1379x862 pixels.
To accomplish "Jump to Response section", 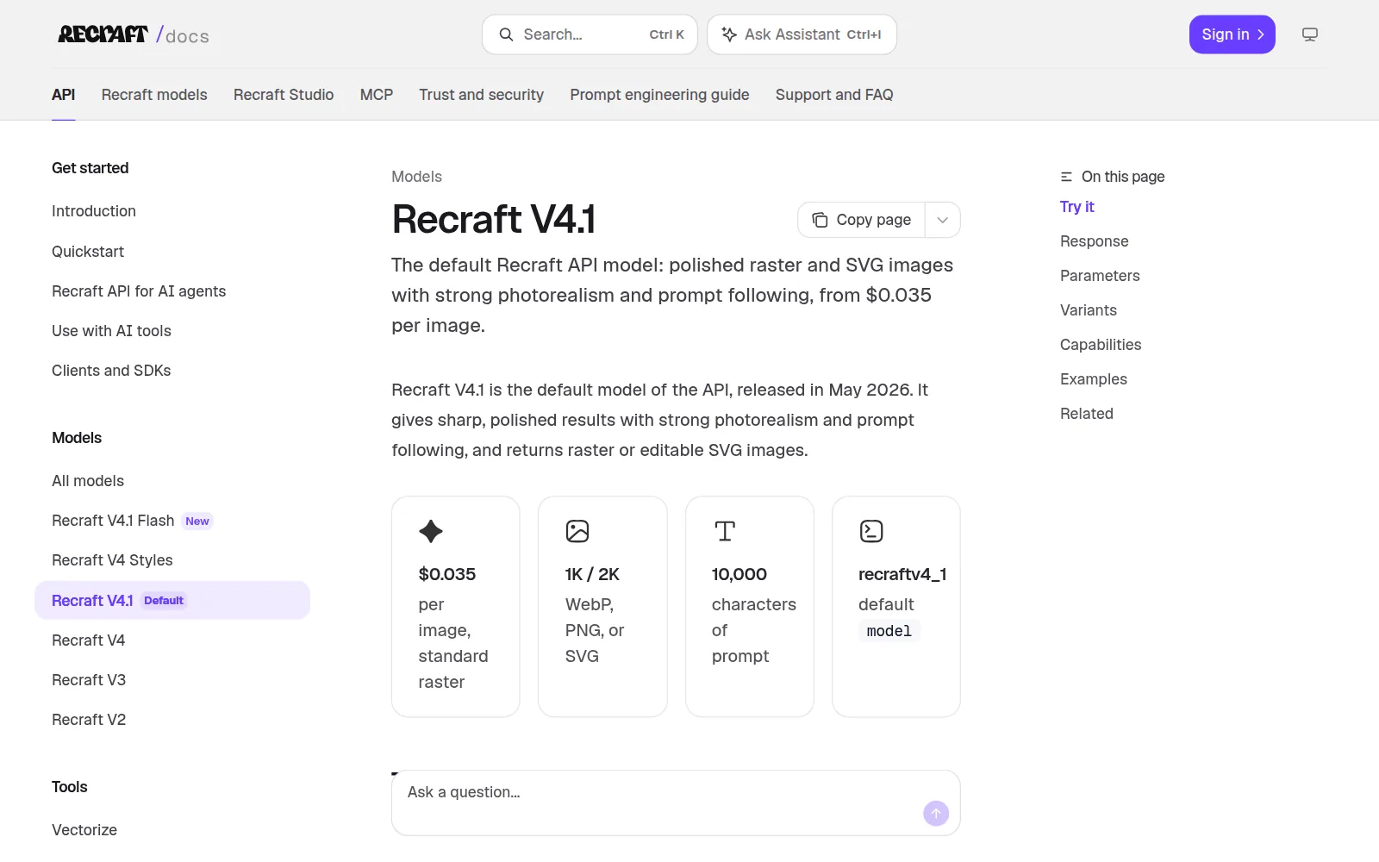I will [x=1095, y=241].
